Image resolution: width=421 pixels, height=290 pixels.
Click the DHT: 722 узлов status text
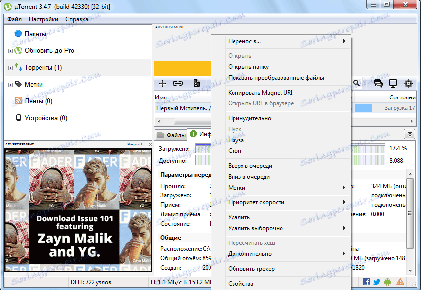tap(91, 282)
